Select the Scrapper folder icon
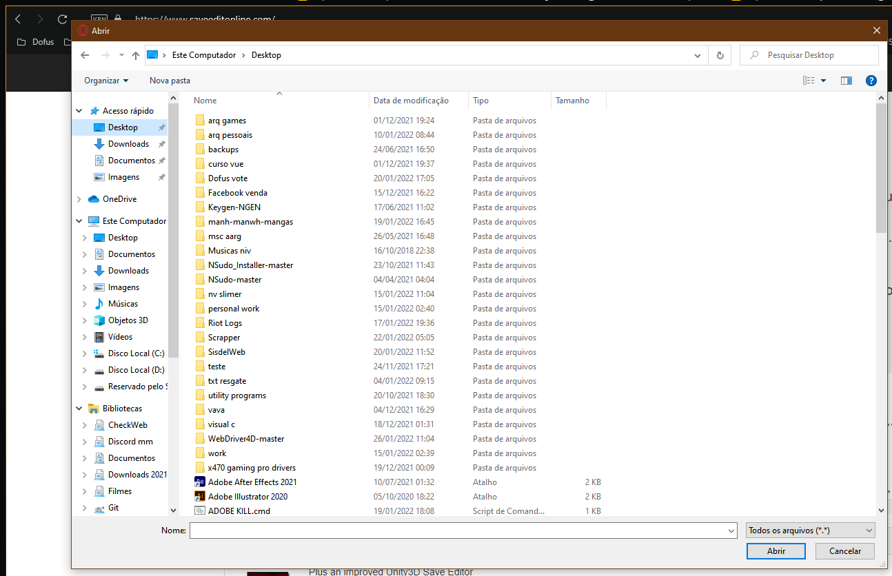This screenshot has width=892, height=576. (200, 338)
